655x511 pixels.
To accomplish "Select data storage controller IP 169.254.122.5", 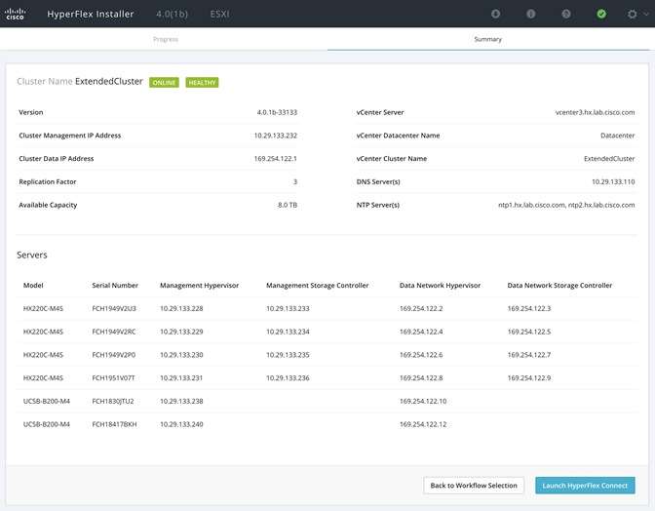I will point(529,332).
